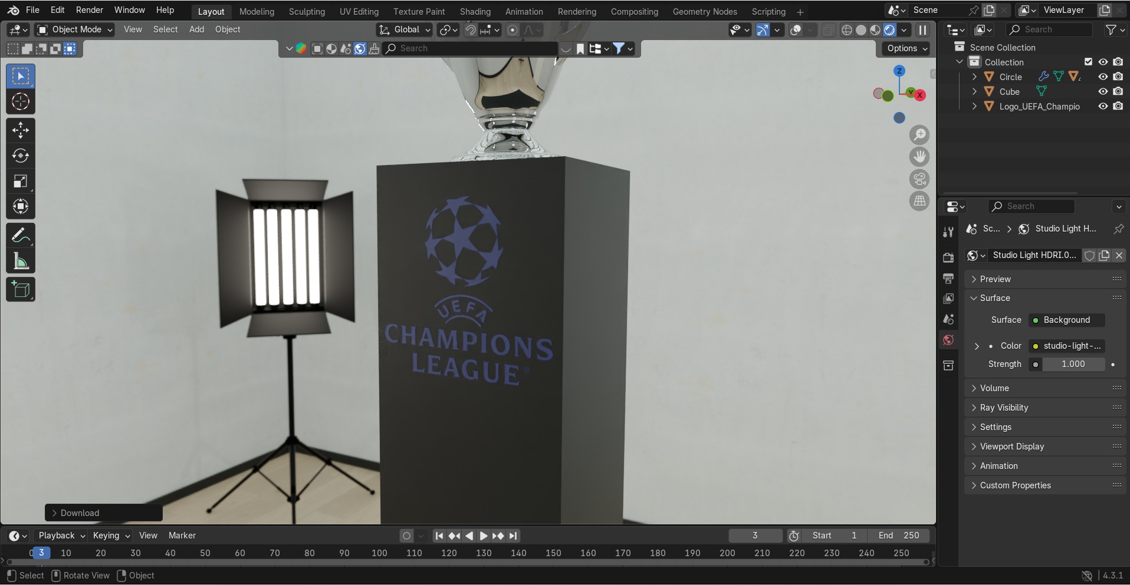Hide Logo_UEFA_Champio object in viewport
1130x585 pixels.
tap(1103, 106)
